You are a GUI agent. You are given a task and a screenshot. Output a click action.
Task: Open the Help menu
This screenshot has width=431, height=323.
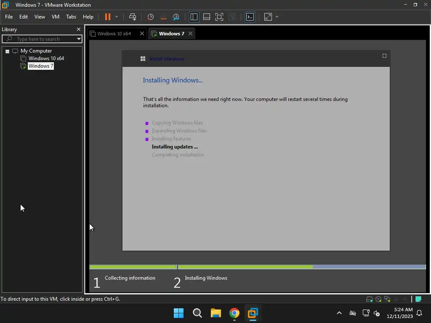(x=88, y=17)
